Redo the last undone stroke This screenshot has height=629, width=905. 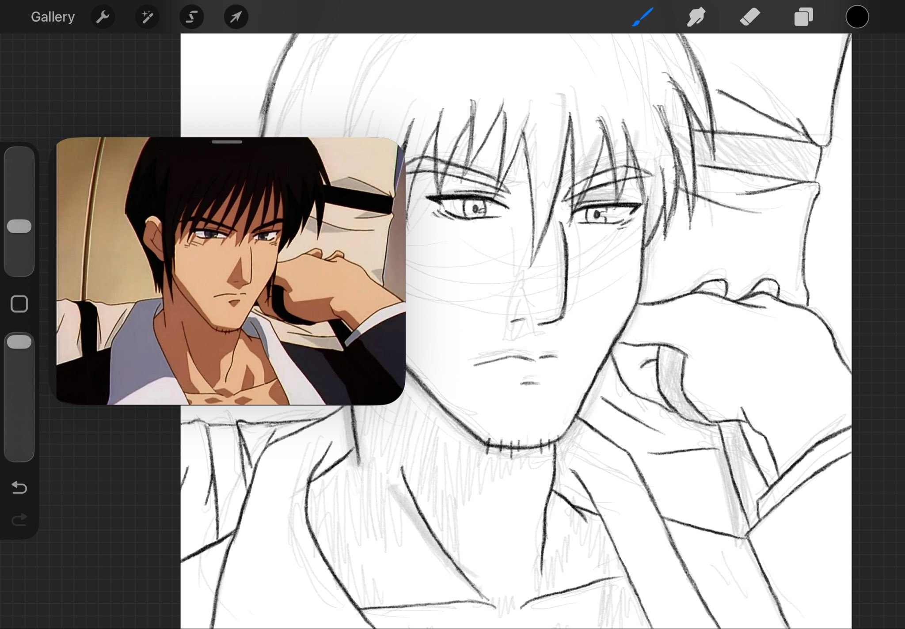click(x=19, y=520)
